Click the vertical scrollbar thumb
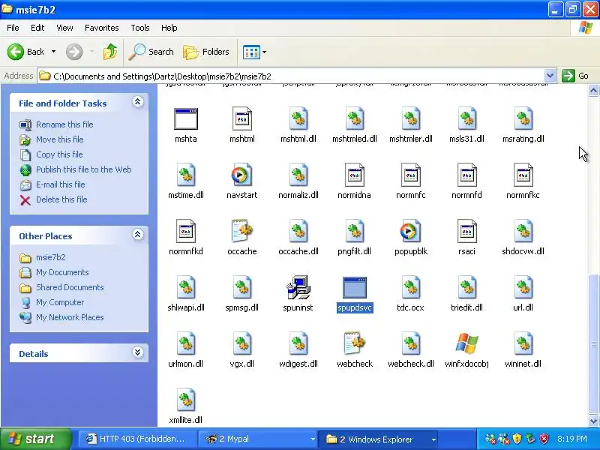 pos(593,343)
